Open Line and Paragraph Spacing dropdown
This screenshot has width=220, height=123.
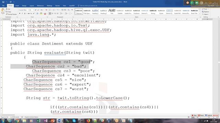tap(61, 14)
